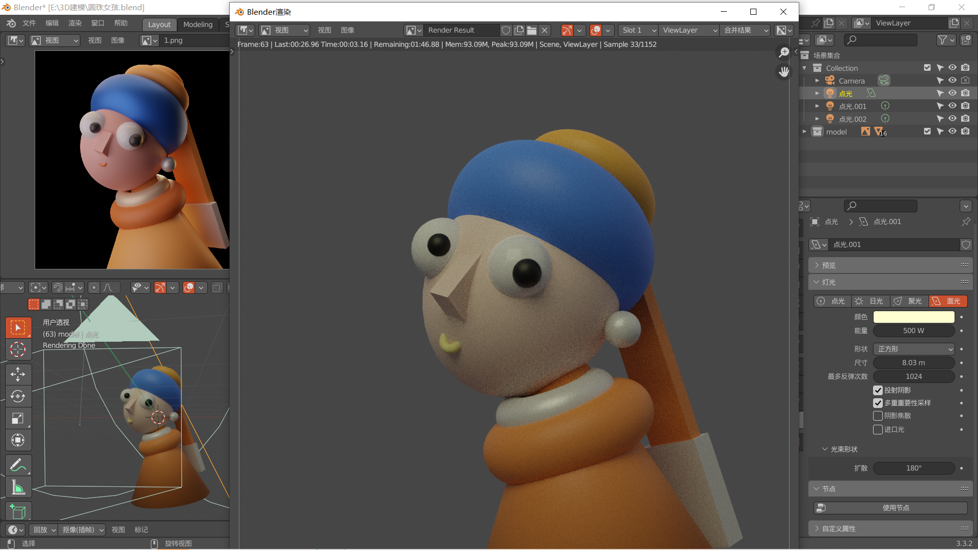Viewport: 978px width, 550px height.
Task: Open the 渲染 menu
Action: coord(75,23)
